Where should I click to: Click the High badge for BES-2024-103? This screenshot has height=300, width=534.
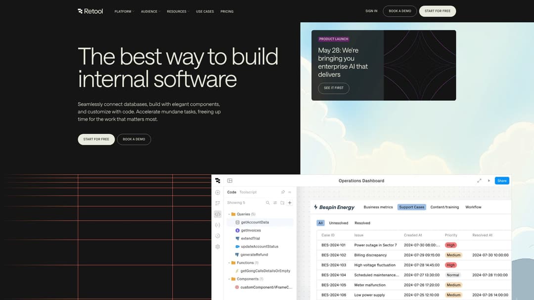(x=450, y=265)
